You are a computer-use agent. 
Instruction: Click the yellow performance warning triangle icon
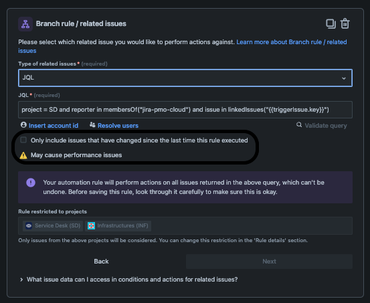click(23, 155)
